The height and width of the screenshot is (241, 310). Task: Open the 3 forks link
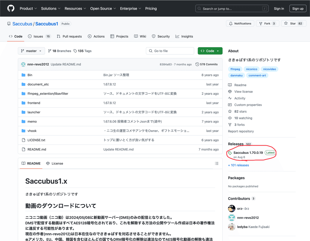coord(236,125)
